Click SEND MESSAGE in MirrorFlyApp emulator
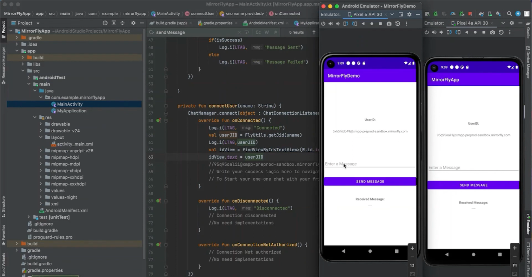532x277 pixels. [473, 185]
